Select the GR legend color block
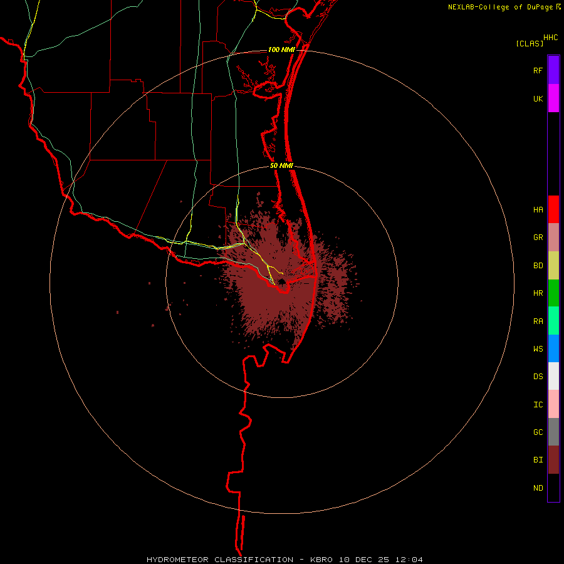Viewport: 564px width, 564px height. (553, 238)
